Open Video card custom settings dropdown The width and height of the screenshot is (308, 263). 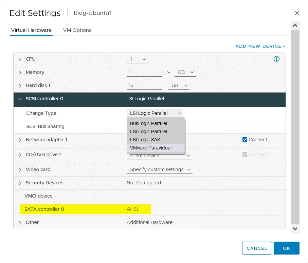[x=160, y=169]
